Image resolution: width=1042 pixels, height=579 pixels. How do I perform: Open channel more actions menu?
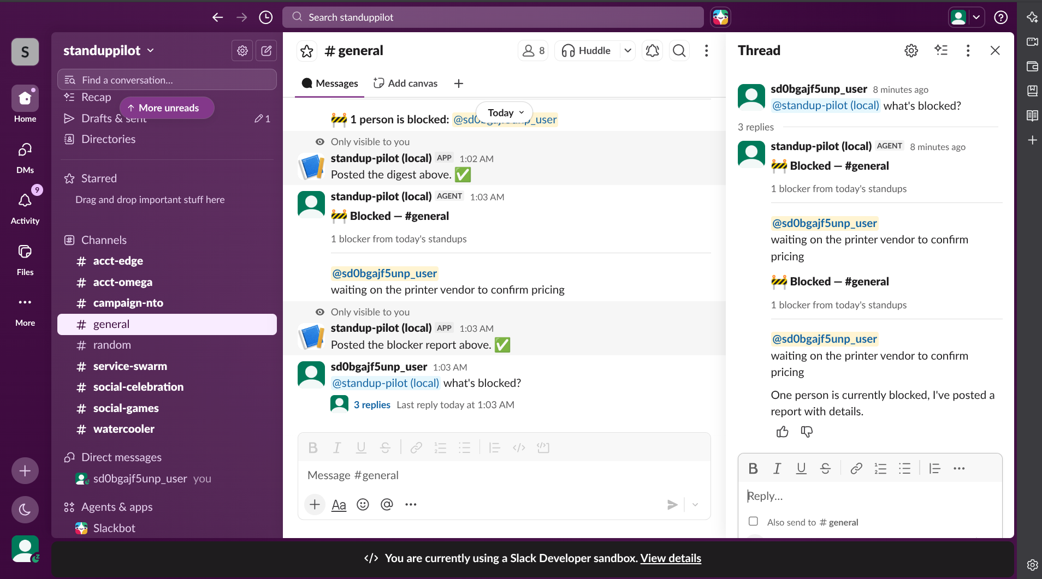click(x=707, y=51)
